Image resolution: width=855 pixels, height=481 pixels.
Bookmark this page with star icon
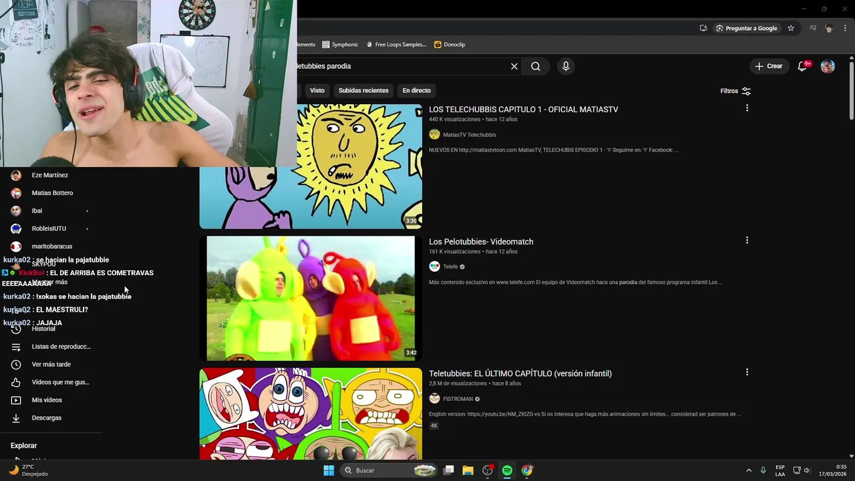pyautogui.click(x=791, y=28)
